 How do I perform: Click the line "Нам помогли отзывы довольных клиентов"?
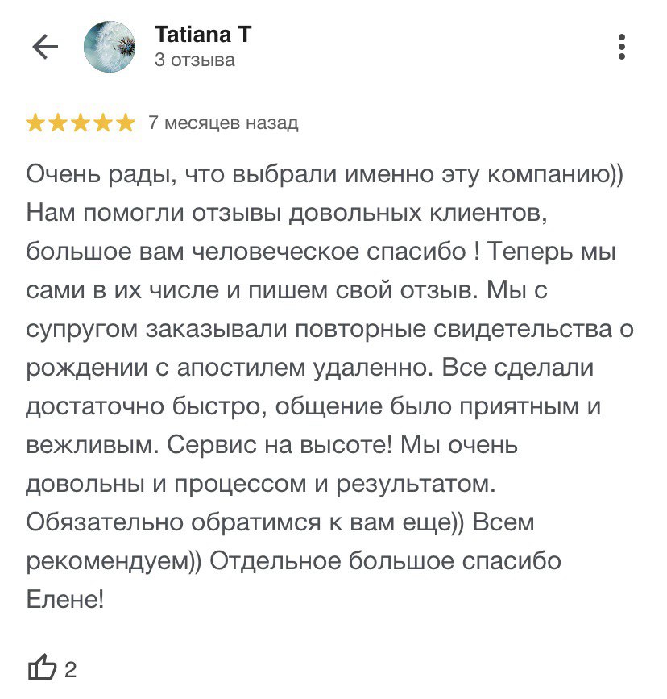pos(286,213)
